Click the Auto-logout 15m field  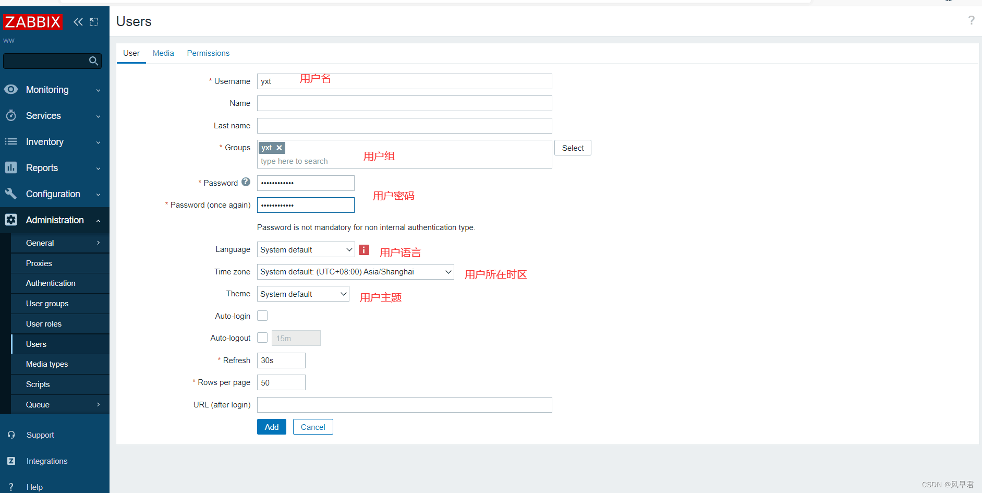pyautogui.click(x=296, y=338)
